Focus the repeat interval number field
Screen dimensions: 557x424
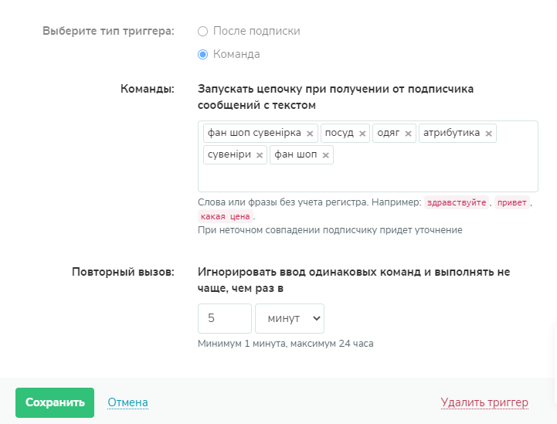(225, 318)
